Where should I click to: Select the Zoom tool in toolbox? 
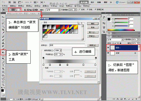[3, 85]
